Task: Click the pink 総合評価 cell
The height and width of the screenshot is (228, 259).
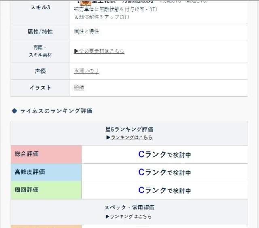Action: click(46, 154)
